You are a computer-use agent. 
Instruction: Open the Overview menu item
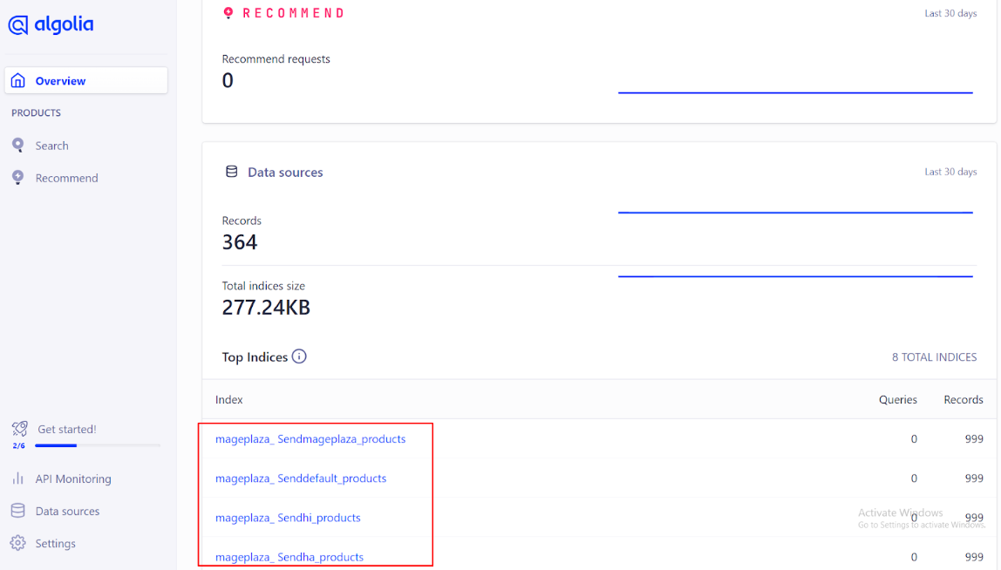[60, 81]
